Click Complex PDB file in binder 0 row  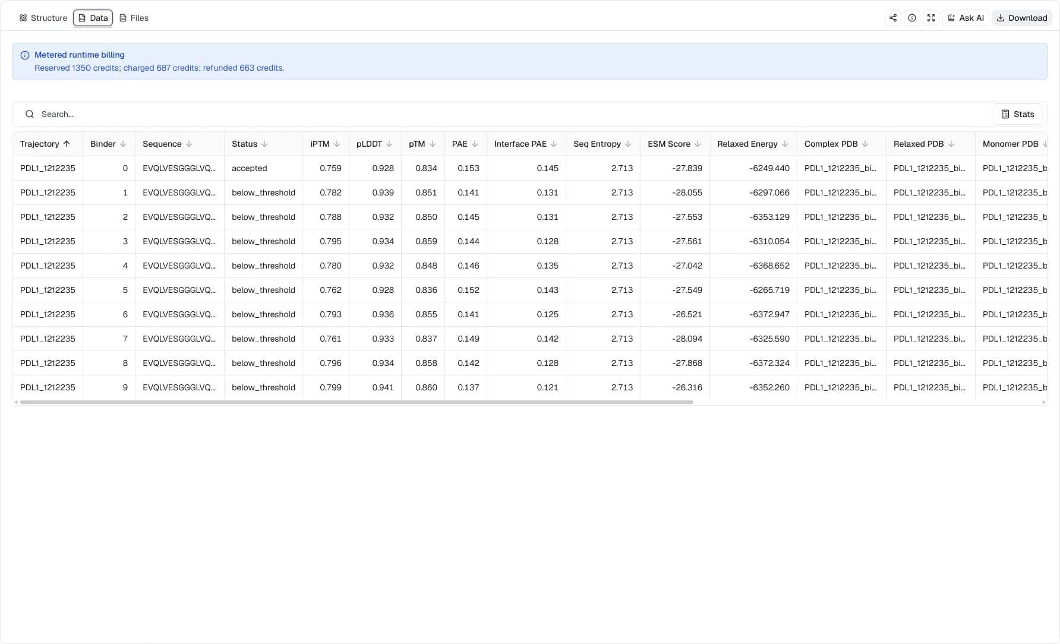840,168
